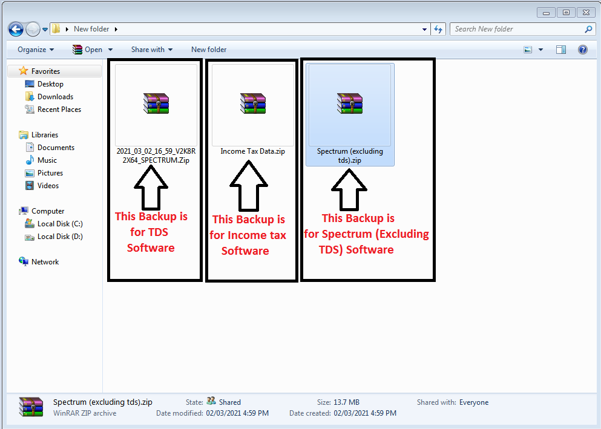The height and width of the screenshot is (429, 601).
Task: Open the Videos library
Action: (48, 185)
